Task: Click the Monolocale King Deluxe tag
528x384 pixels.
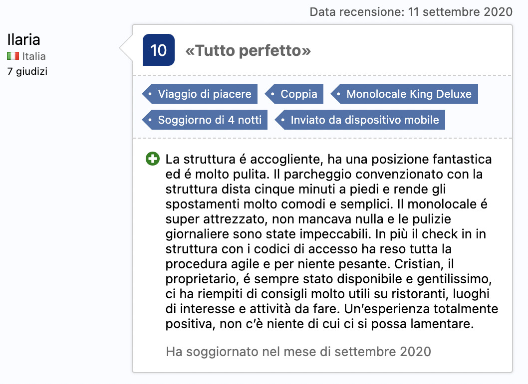Action: click(404, 94)
